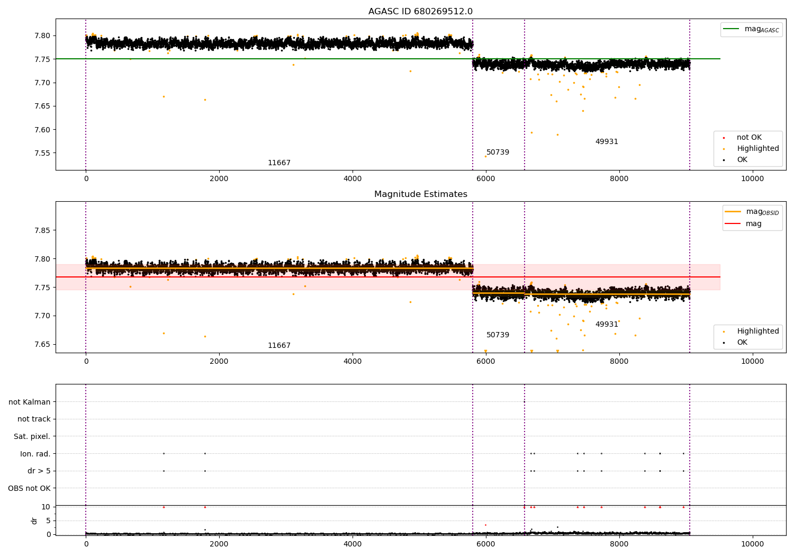Click y-tick 7.85 in Magnitude Estimates plot

pos(42,230)
